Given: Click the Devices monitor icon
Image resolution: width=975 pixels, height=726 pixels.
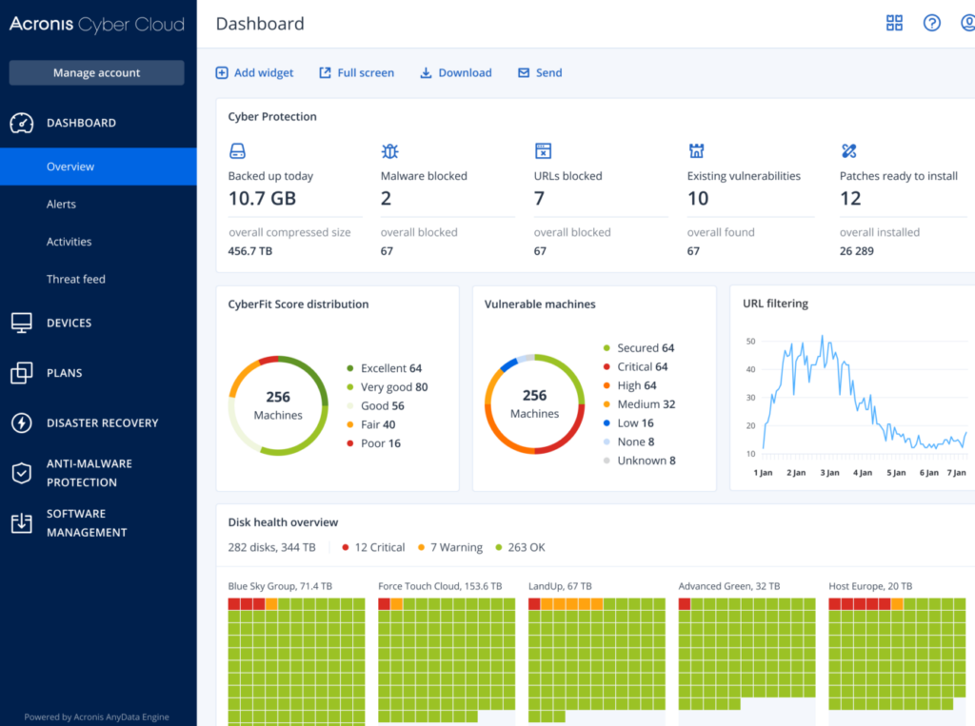Looking at the screenshot, I should coord(22,323).
